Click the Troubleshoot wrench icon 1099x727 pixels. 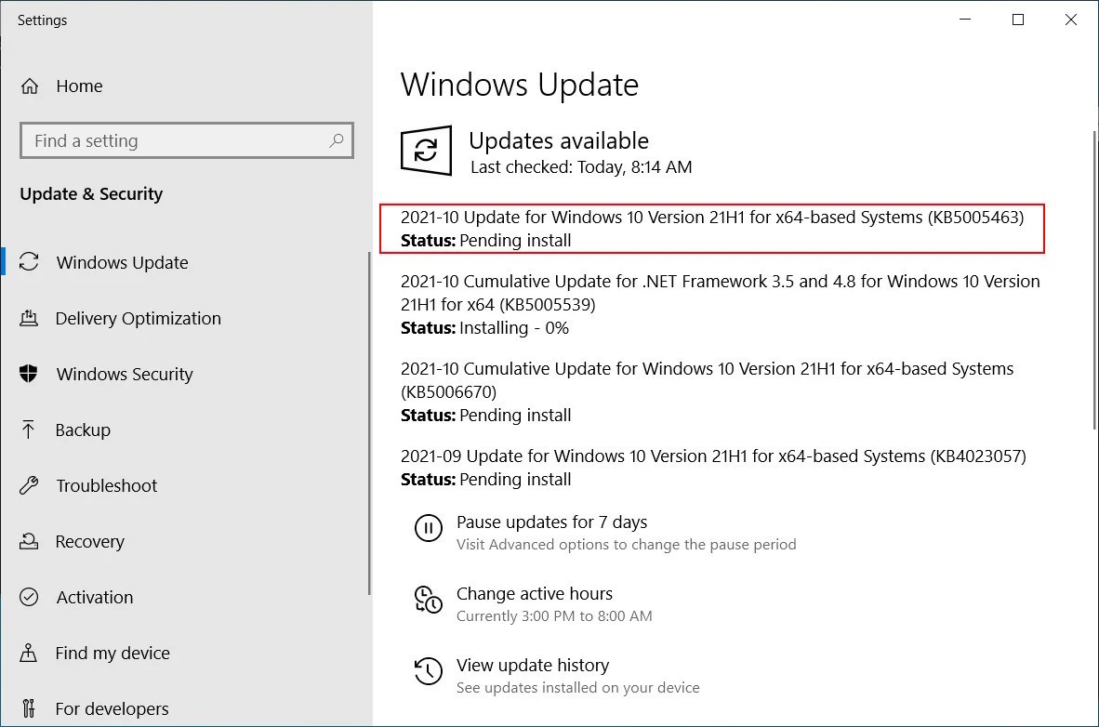(29, 485)
